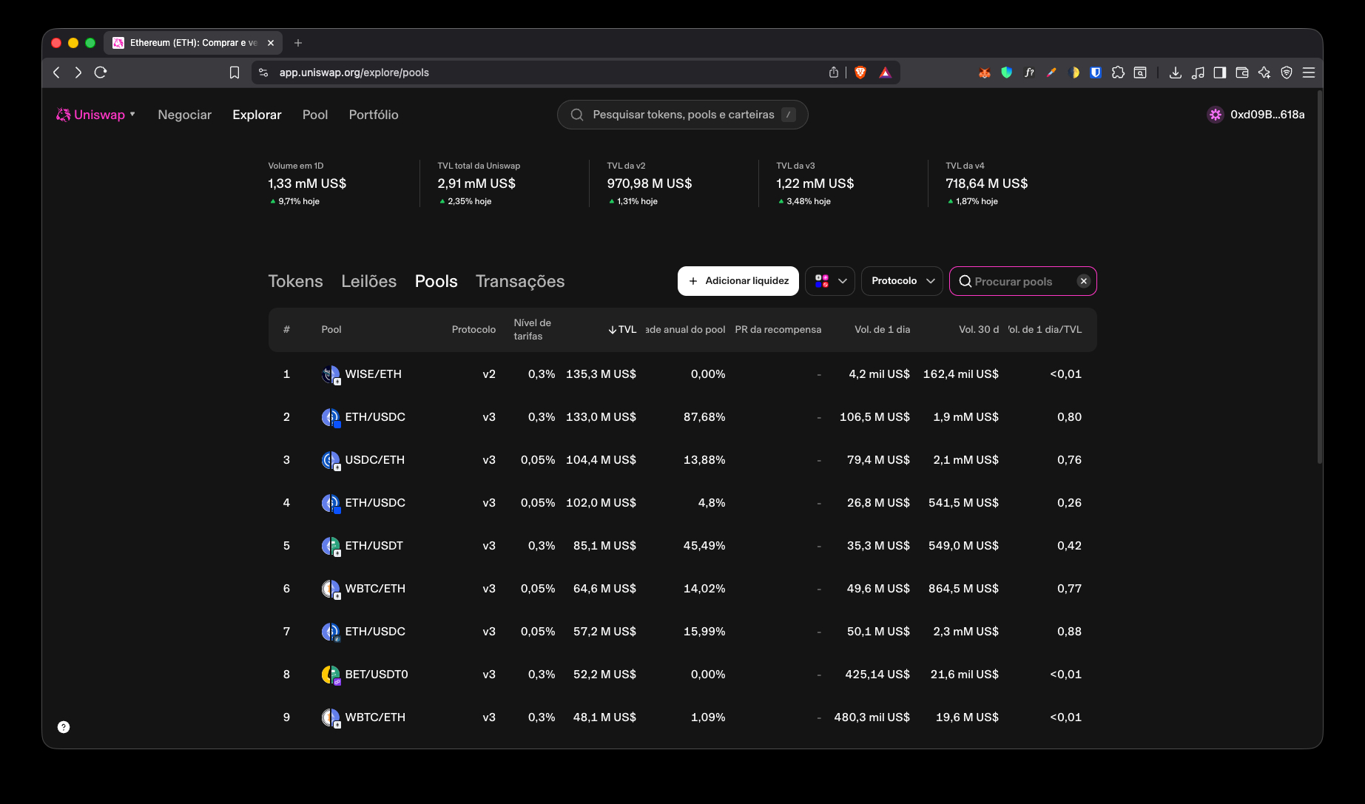
Task: Open the browser hamburger menu
Action: [x=1309, y=72]
